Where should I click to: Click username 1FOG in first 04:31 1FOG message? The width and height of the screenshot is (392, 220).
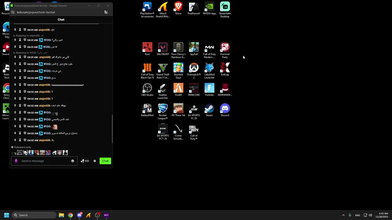47,40
